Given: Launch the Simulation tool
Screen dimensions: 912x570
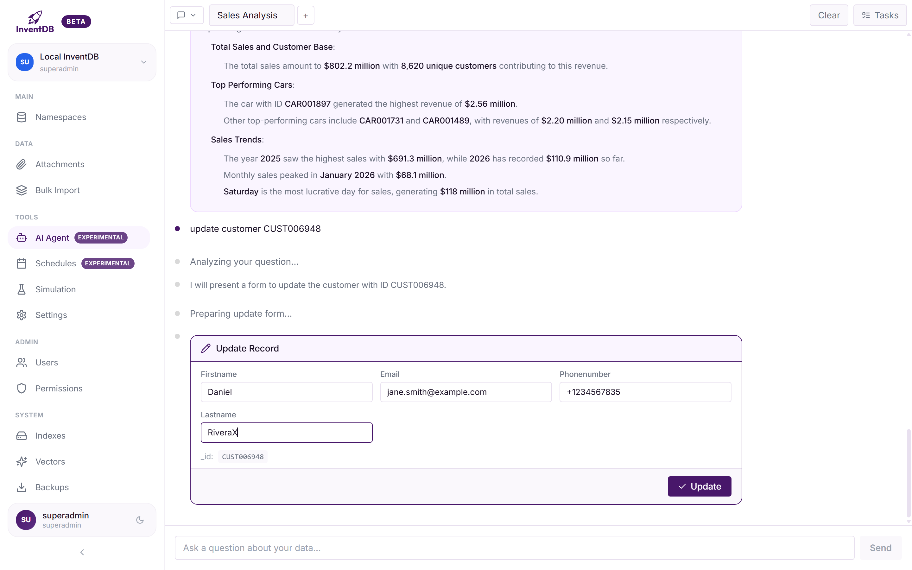Looking at the screenshot, I should pos(56,289).
